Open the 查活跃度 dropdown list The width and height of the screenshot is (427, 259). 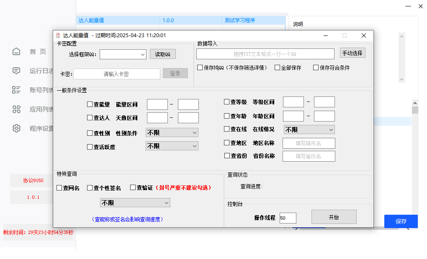172,146
